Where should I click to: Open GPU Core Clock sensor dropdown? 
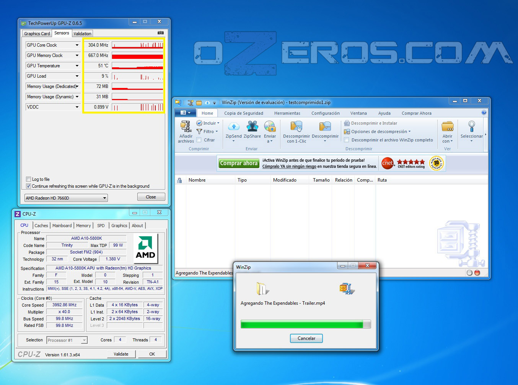pos(77,45)
